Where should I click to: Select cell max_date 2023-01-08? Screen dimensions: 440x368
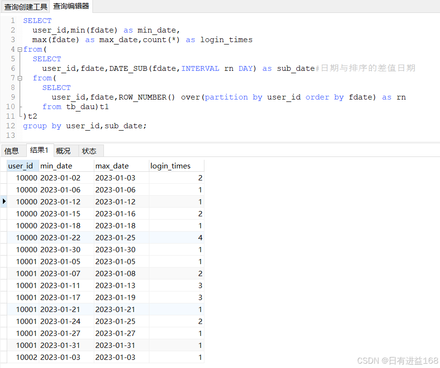(121, 273)
